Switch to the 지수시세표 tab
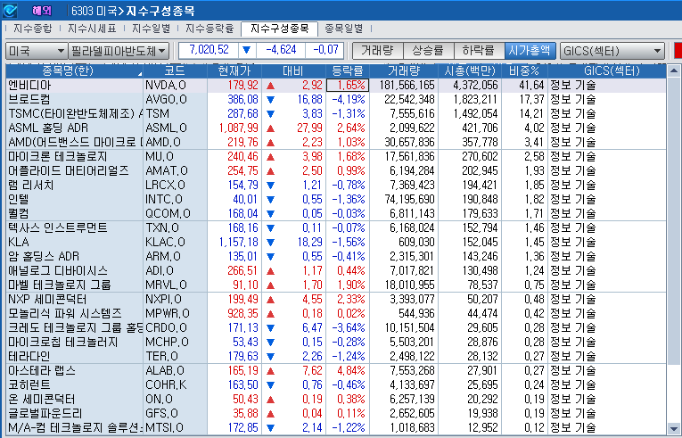This screenshot has width=682, height=438. pyautogui.click(x=92, y=29)
